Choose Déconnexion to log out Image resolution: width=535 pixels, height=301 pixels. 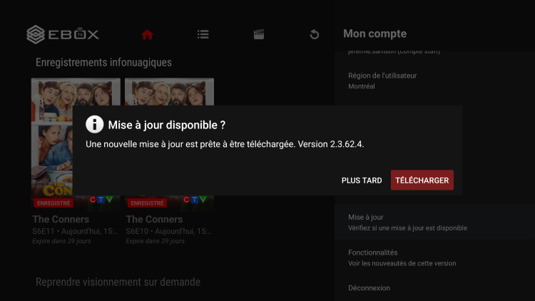[370, 288]
